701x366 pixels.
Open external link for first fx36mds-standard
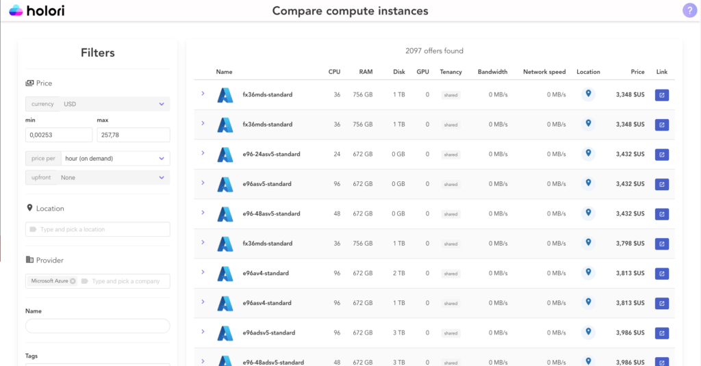(661, 95)
